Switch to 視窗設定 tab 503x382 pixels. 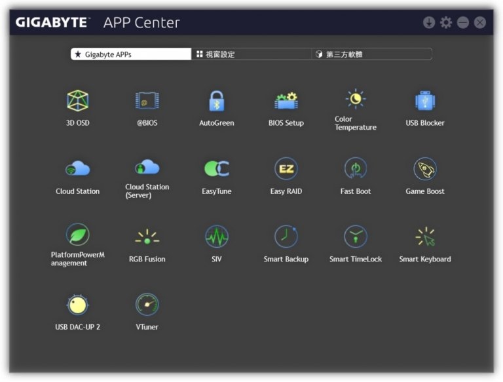(251, 54)
